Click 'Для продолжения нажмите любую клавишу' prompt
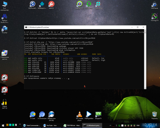Viewport: 160px width, 128px height. (42, 78)
